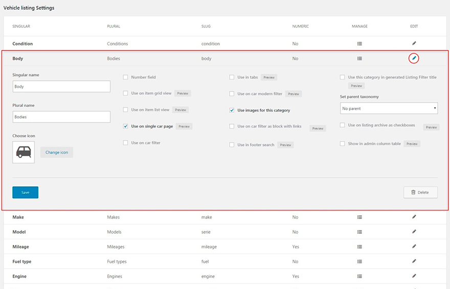Open the manage list icon for Condition
Screen dimensions: 450x289
tap(359, 44)
